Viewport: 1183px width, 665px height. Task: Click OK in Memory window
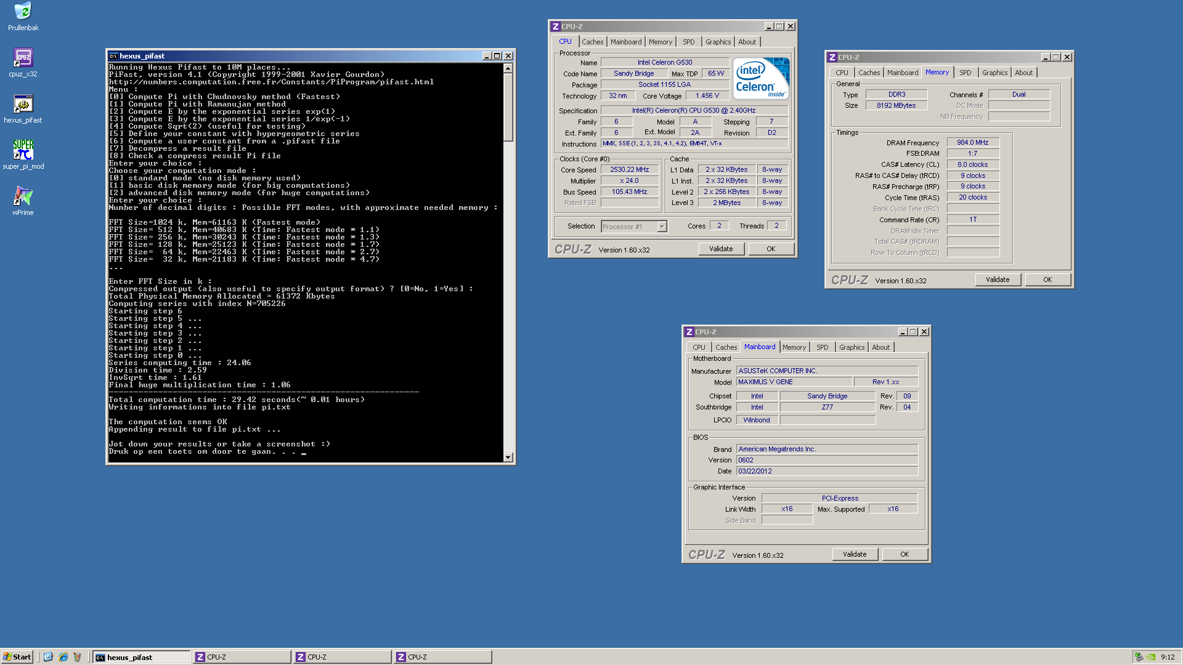[1047, 280]
